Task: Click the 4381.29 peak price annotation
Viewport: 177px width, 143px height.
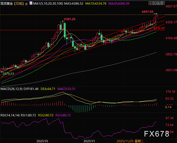Action: 69,19
